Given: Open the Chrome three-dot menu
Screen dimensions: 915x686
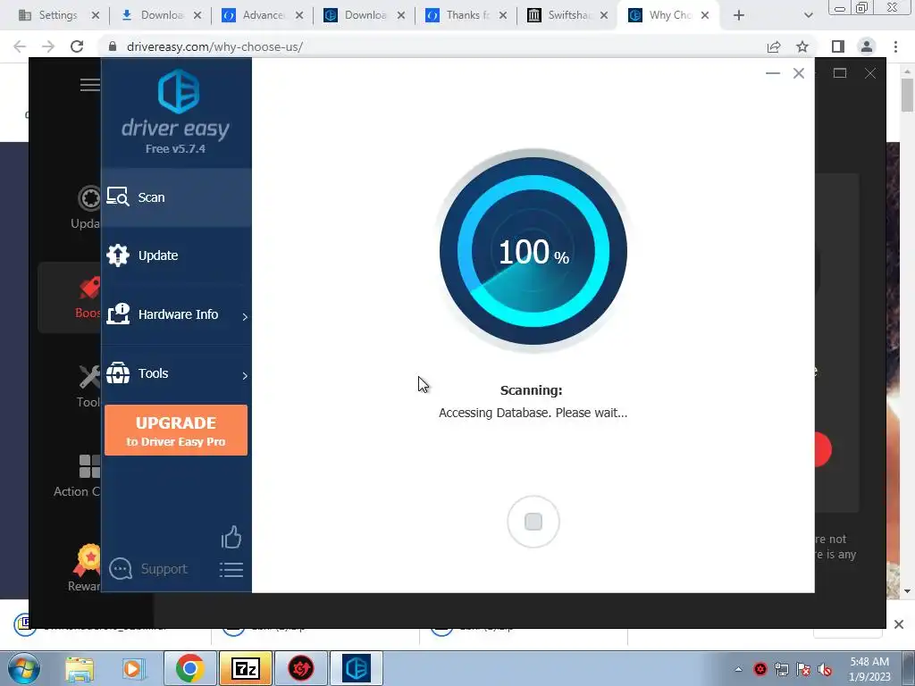Looking at the screenshot, I should click(895, 46).
